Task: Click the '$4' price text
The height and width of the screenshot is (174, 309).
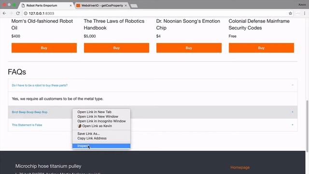Action: pos(158,36)
